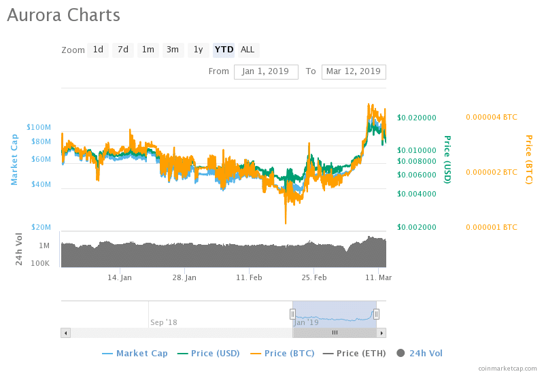Click the 11. Feb axis label
This screenshot has width=544, height=374.
tap(249, 277)
